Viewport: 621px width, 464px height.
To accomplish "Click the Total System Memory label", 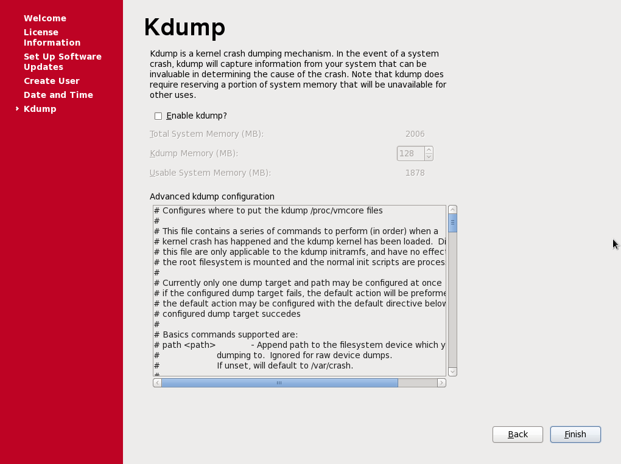I will pyautogui.click(x=206, y=134).
